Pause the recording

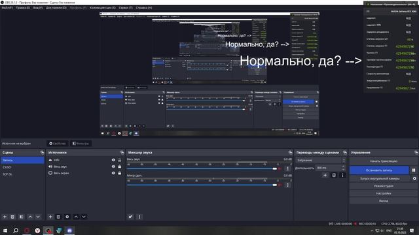[414, 170]
